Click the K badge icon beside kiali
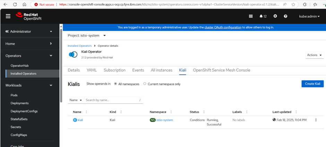Screen dimensions: 326x147 tap(75, 120)
